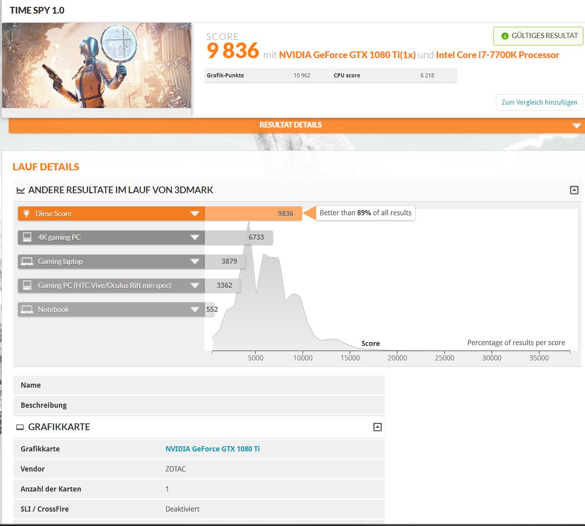Image resolution: width=585 pixels, height=526 pixels.
Task: Click the SLI / CrossFire value Deaktiviert
Action: coord(182,509)
